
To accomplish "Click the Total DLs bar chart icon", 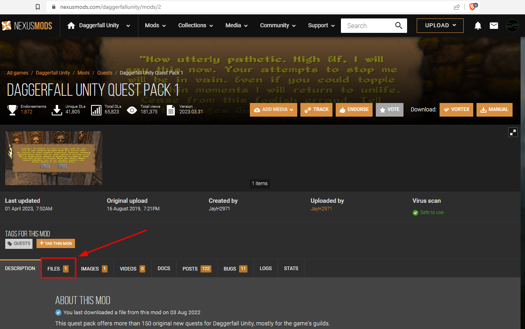I will 96,110.
